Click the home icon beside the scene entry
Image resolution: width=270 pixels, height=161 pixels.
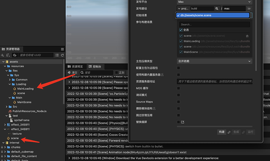[x=247, y=36]
